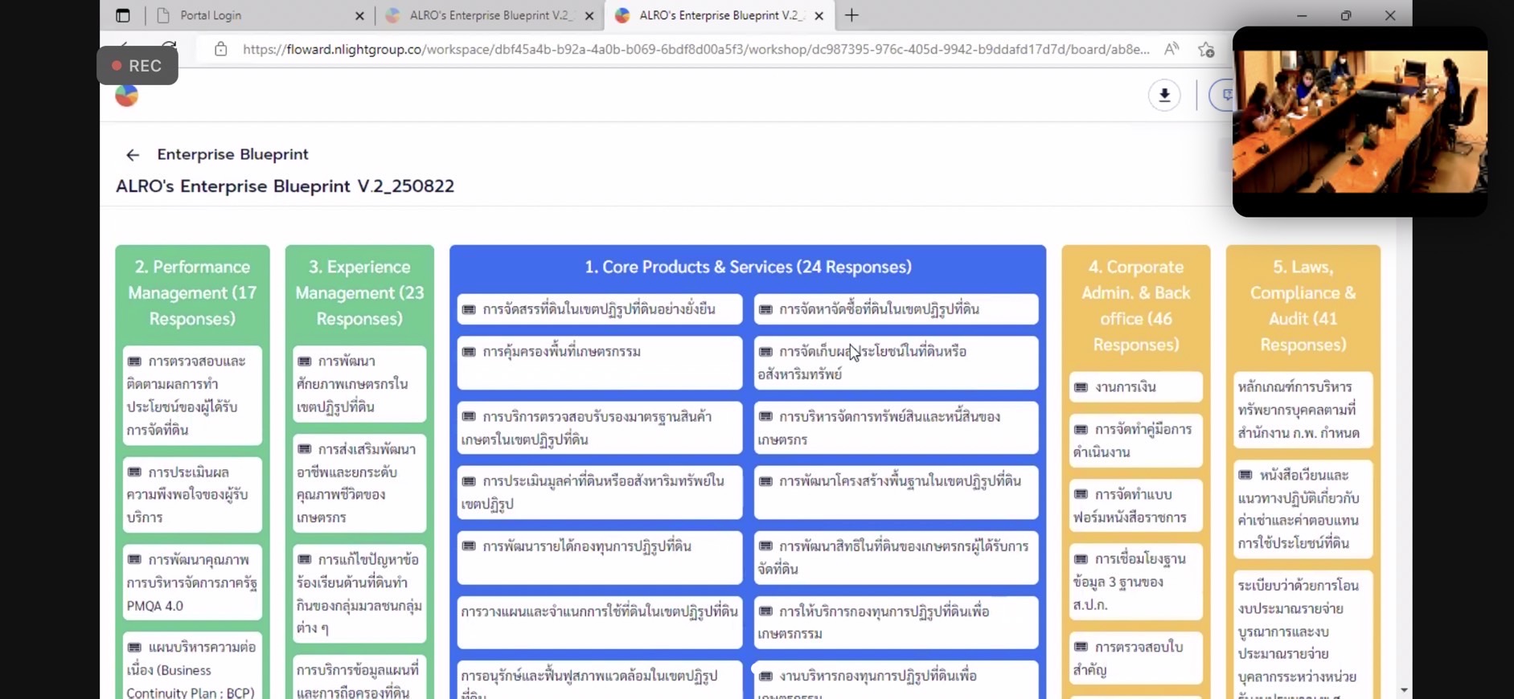Screen dimensions: 1514x699
Task: Click the Read aloud icon in the address bar
Action: [1171, 49]
